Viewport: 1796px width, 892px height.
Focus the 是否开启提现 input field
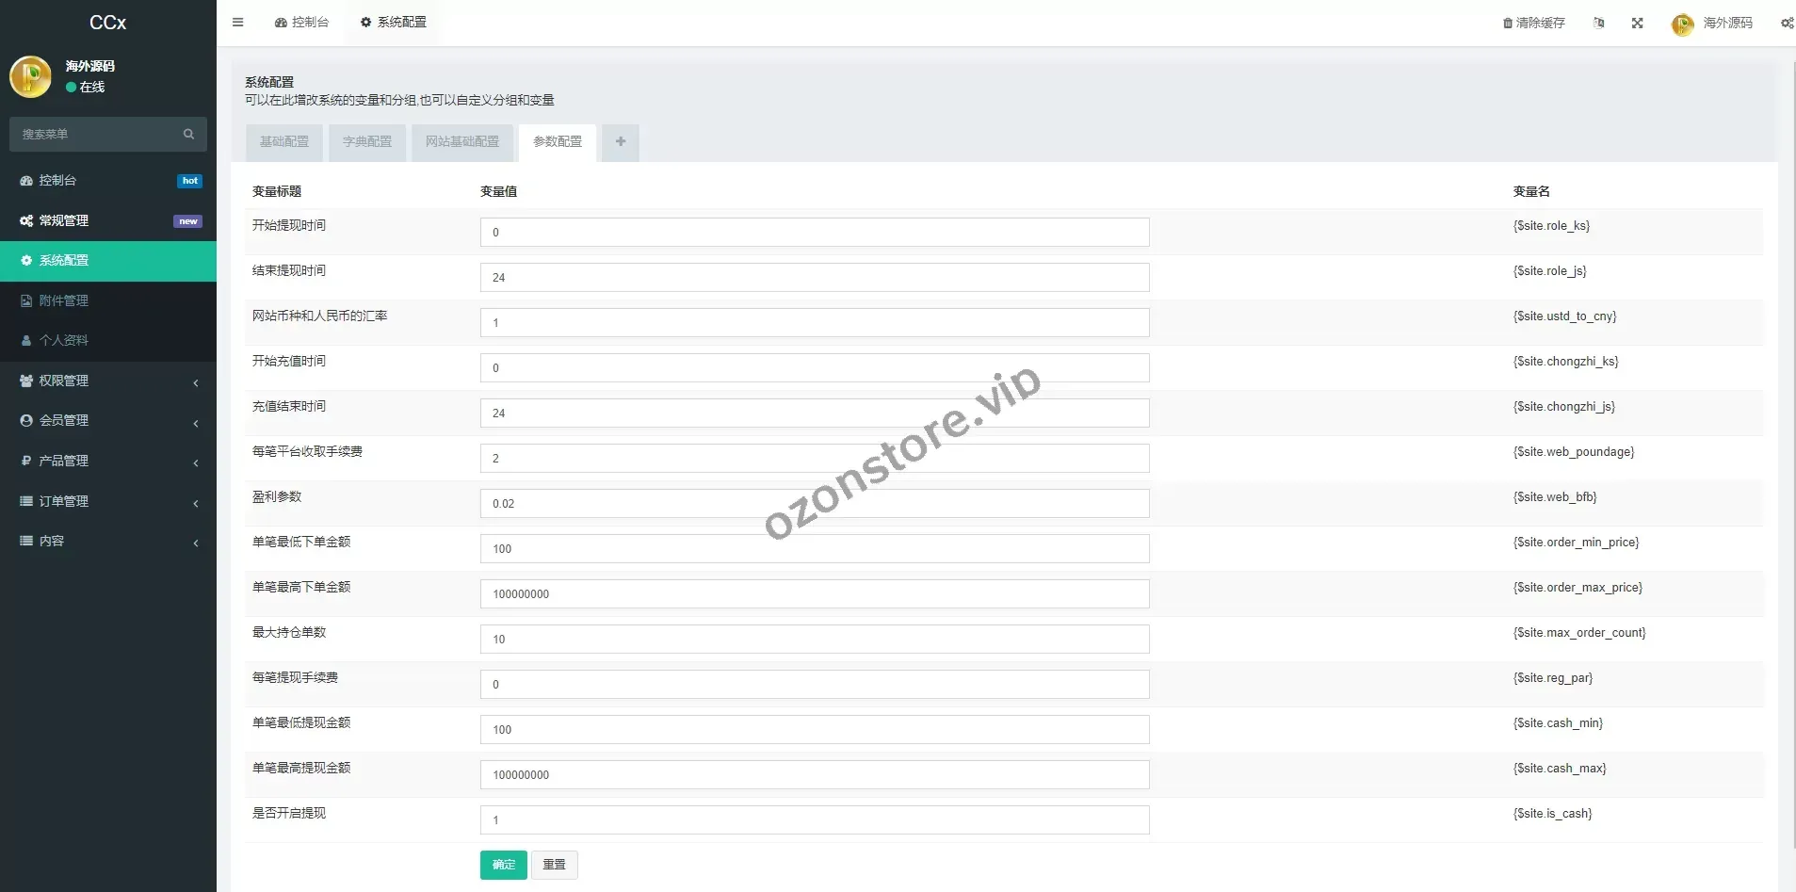[814, 820]
